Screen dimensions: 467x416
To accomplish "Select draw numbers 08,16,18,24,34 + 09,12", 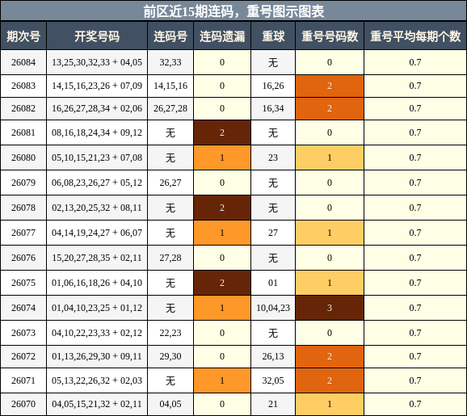I will tap(97, 132).
